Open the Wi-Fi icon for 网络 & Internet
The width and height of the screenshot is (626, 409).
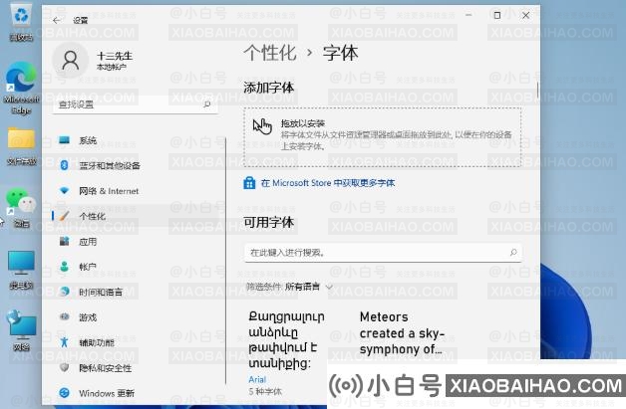(64, 190)
